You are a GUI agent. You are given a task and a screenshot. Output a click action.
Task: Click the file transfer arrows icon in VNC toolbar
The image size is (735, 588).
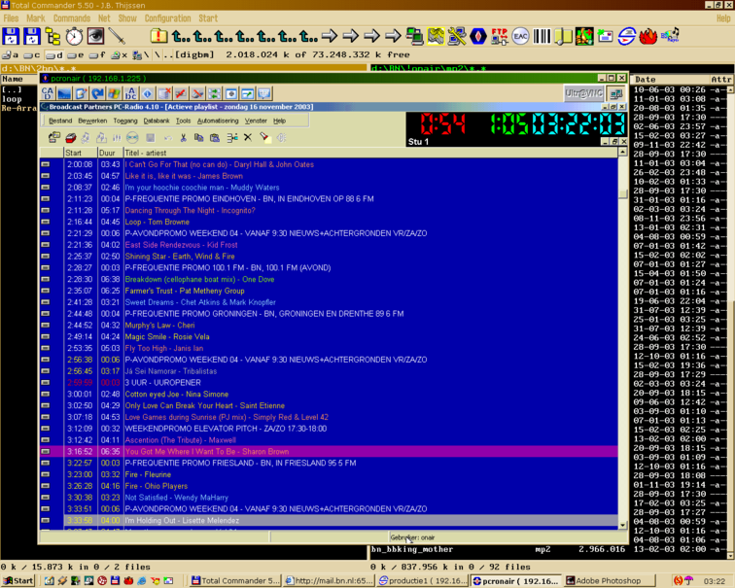214,93
